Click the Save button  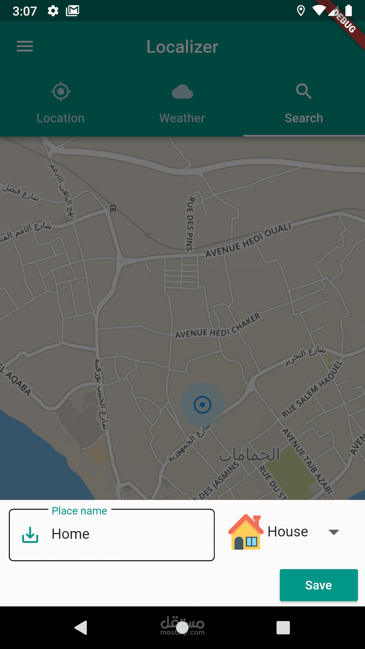[319, 585]
